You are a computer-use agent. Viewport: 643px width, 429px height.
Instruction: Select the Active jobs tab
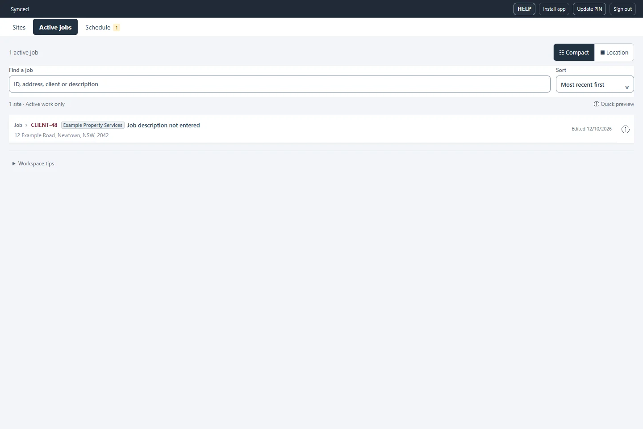point(55,27)
